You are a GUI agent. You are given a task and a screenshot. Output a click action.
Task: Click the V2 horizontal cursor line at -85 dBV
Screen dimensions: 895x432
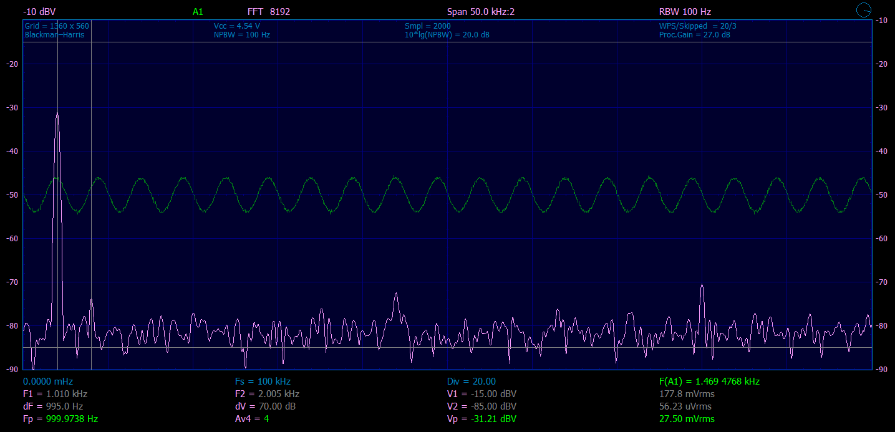coord(447,347)
